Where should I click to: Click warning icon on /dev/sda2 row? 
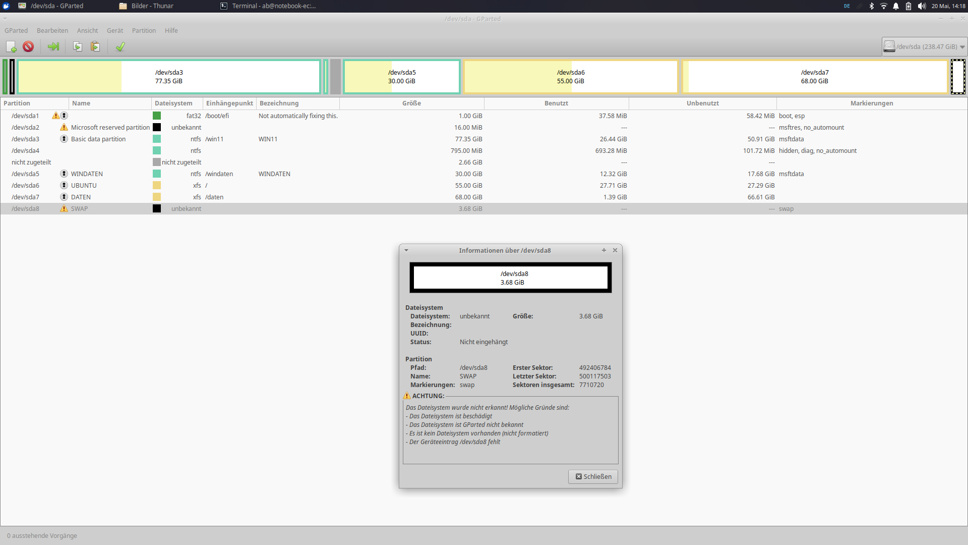(64, 128)
